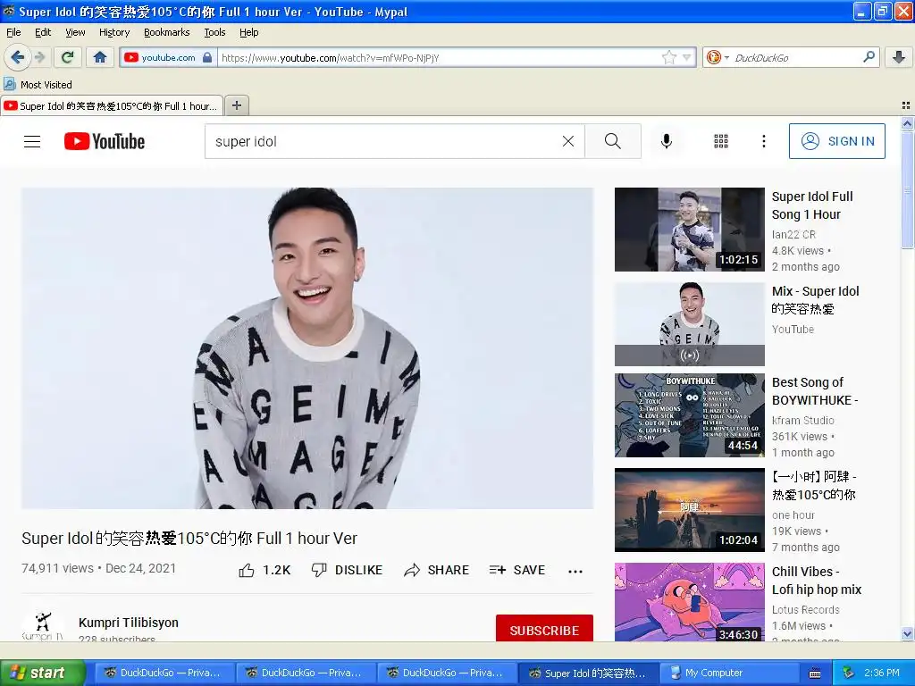The width and height of the screenshot is (915, 686).
Task: Open the Edit menu
Action: pyautogui.click(x=43, y=32)
